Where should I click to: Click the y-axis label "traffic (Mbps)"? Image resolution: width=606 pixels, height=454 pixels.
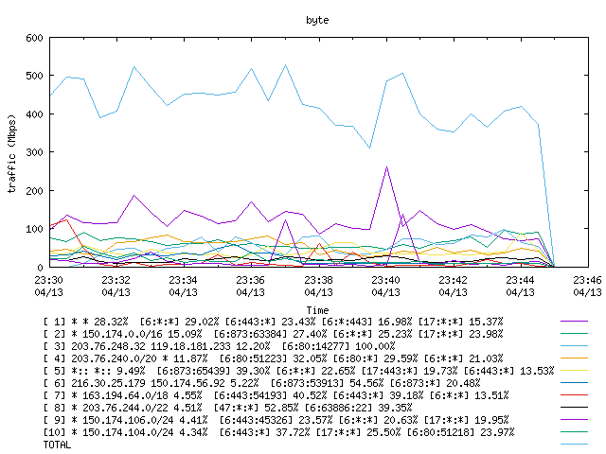point(12,153)
